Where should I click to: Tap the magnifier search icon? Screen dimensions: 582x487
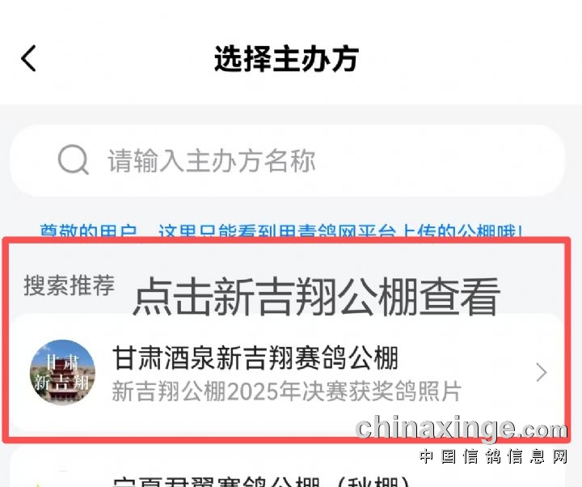[x=73, y=159]
